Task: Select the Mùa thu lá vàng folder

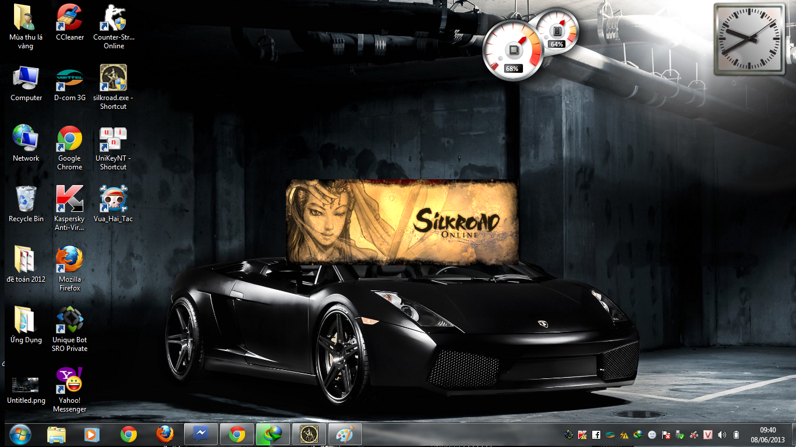Action: click(26, 26)
